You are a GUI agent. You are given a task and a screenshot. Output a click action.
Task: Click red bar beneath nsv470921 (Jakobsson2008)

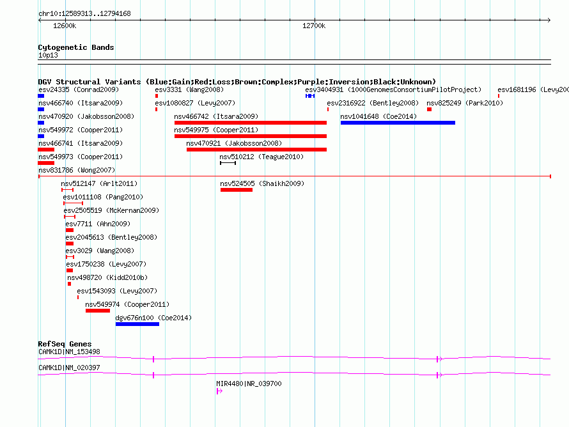[x=256, y=150]
